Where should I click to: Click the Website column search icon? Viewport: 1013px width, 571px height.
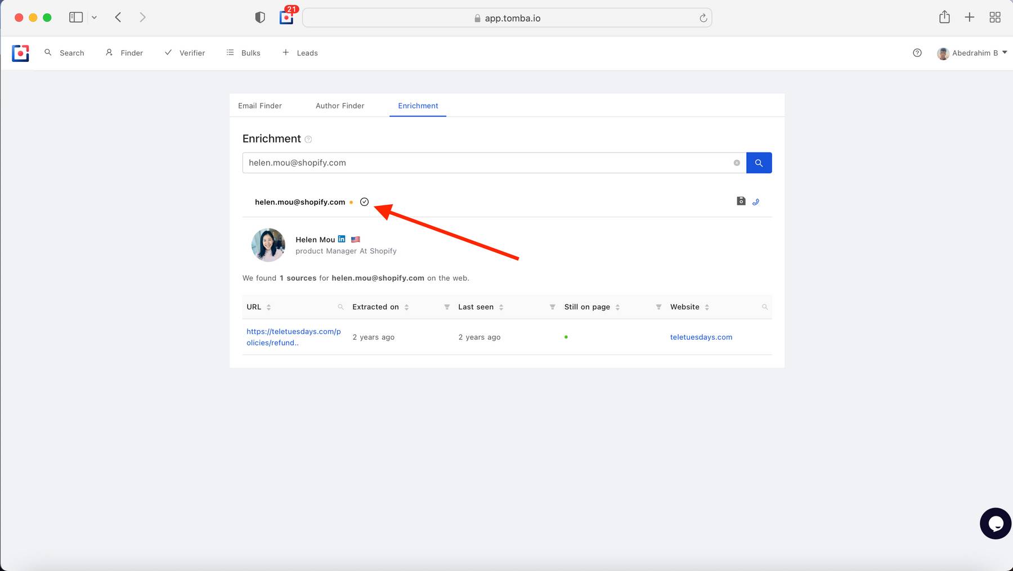(x=765, y=307)
